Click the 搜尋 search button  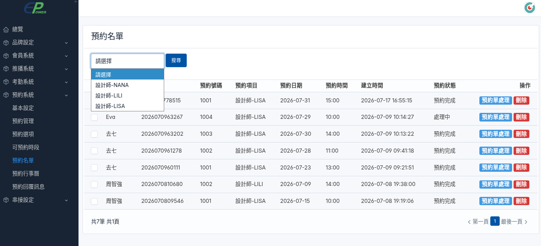click(x=176, y=60)
